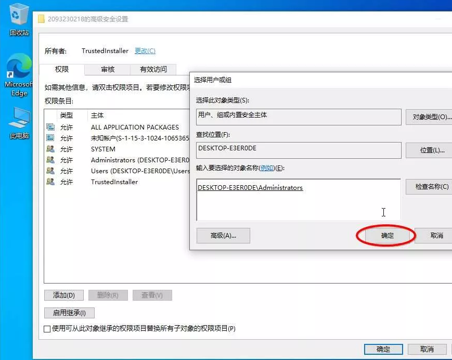Select the unknown account (未知帐户) entry icon
The width and height of the screenshot is (452, 360).
[x=50, y=138]
